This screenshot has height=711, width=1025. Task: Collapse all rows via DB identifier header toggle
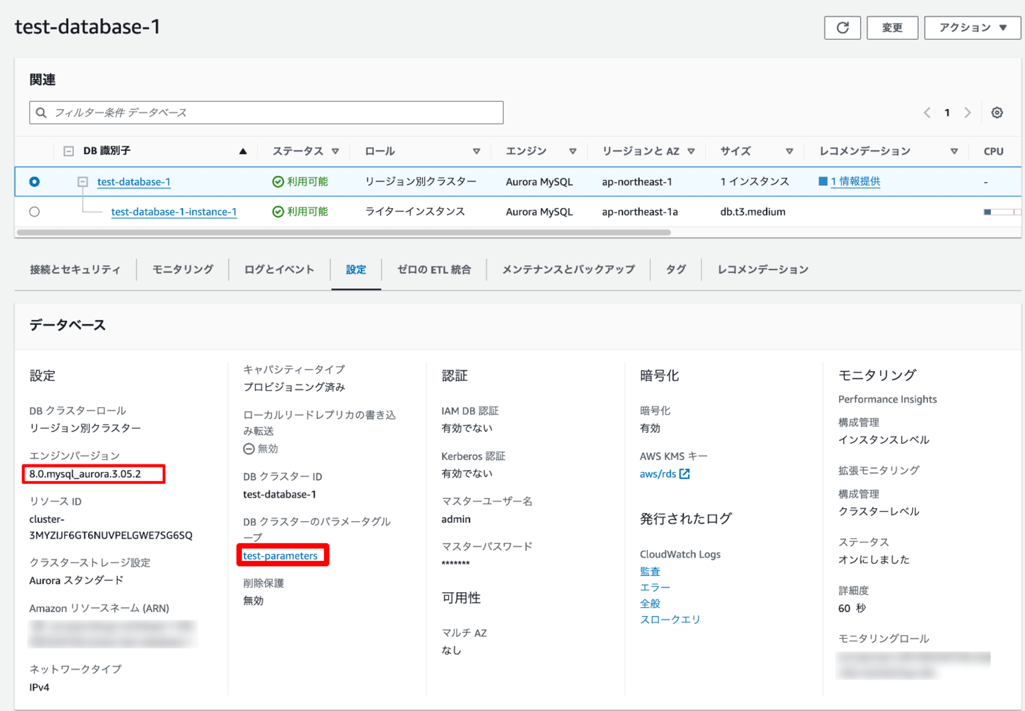69,151
